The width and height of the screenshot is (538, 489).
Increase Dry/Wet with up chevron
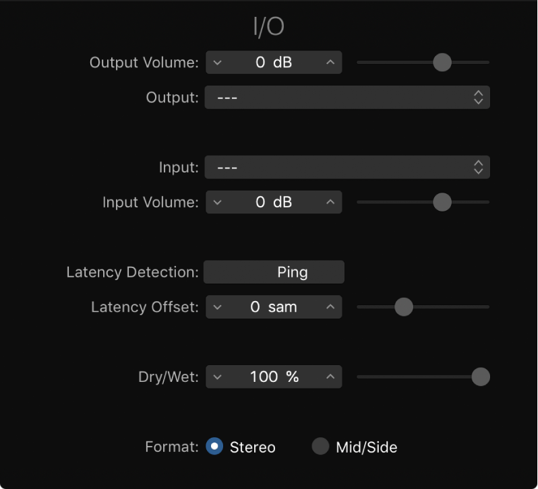coord(330,377)
